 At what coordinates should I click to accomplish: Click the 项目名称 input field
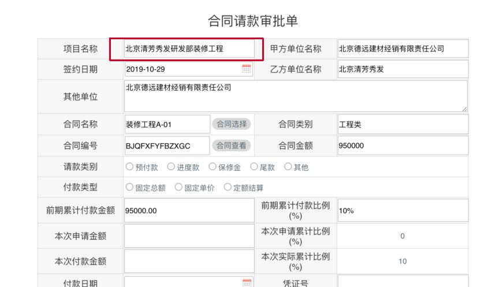[x=187, y=49]
